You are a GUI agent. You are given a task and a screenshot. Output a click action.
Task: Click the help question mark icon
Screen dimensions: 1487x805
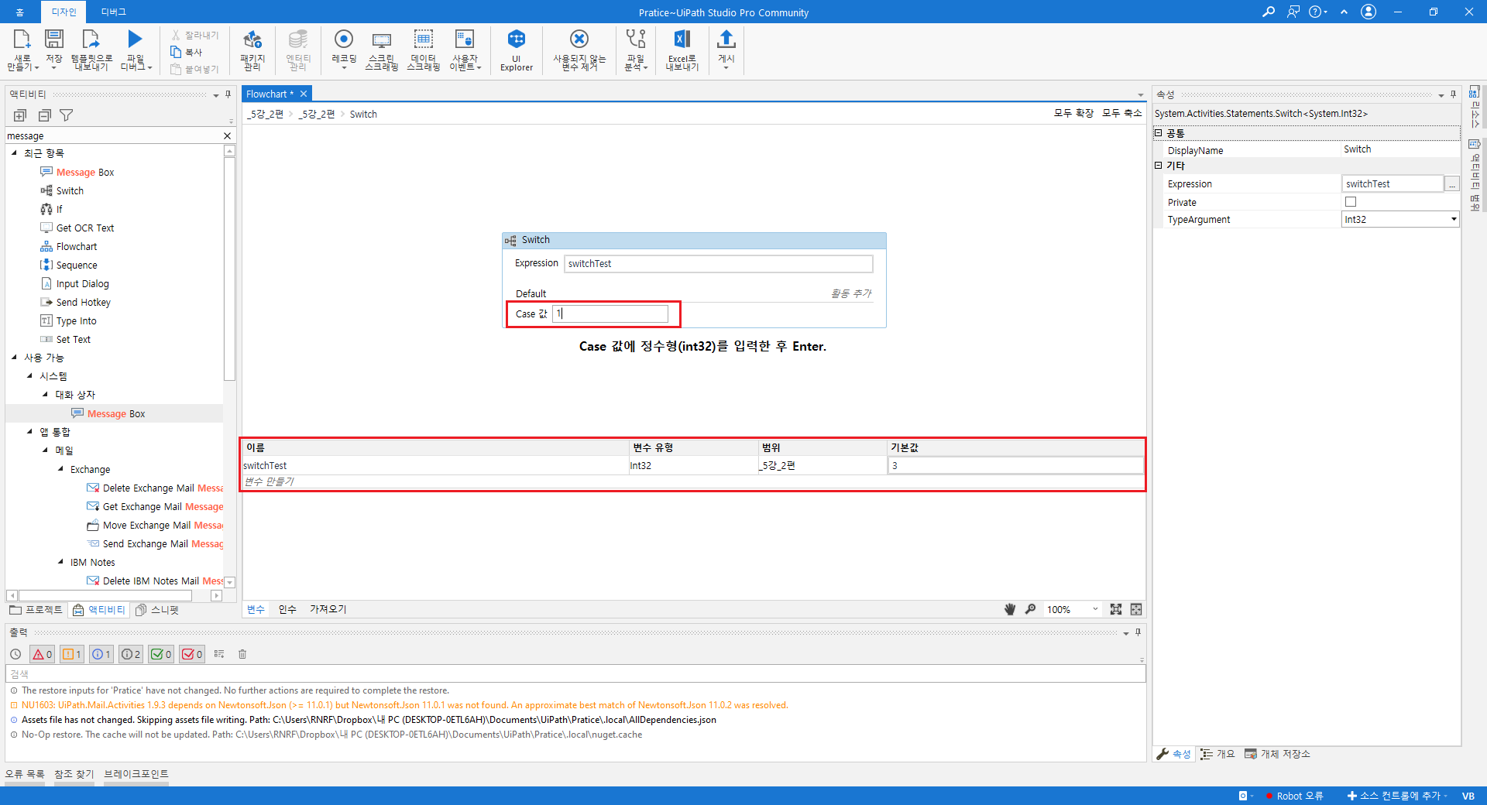[x=1315, y=12]
